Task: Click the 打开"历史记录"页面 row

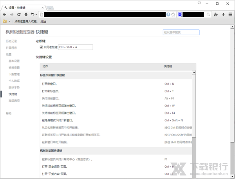Action: pos(116,167)
